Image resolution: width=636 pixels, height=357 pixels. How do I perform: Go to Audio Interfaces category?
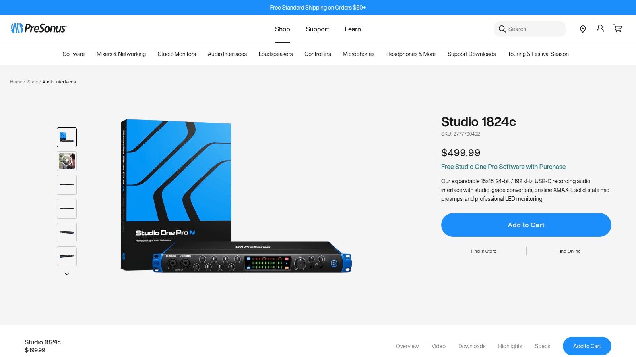tap(227, 54)
